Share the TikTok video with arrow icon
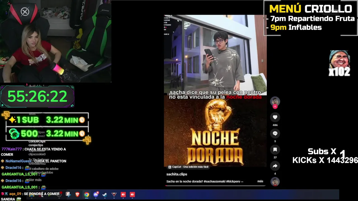This screenshot has width=358, height=201. [275, 166]
